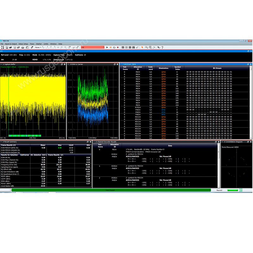
Task: Collapse the EVM vs Carrier title arrow
Action: pos(68,64)
